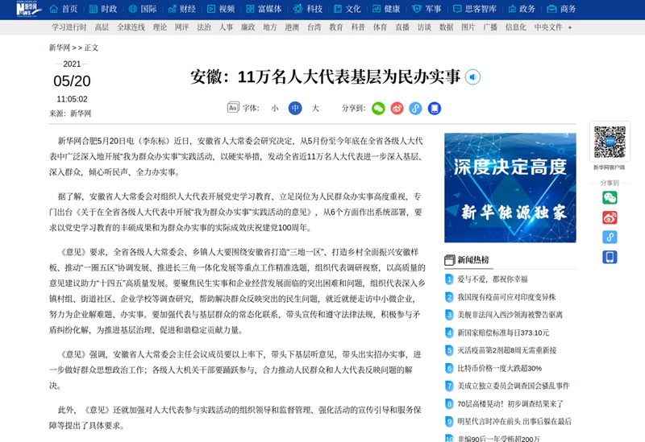Play the article audio speaker icon
645x442 pixels.
click(472, 76)
